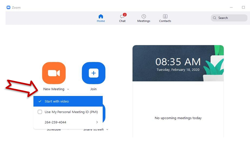Image resolution: width=250 pixels, height=143 pixels.
Task: Open the Share screen dropdown chevron
Action: [x=107, y=130]
